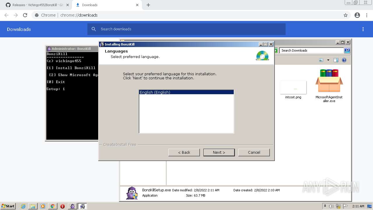Open the Explorer view options dropdown arrow
Viewport: 373px width, 210px height.
click(x=328, y=60)
